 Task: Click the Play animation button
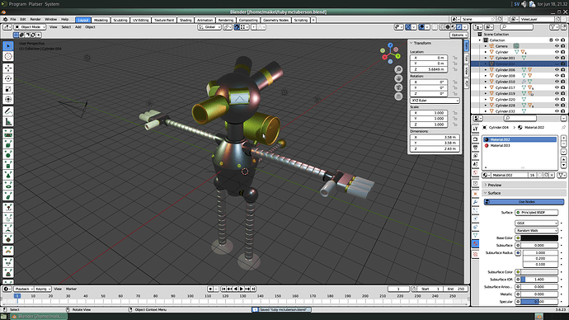242,289
